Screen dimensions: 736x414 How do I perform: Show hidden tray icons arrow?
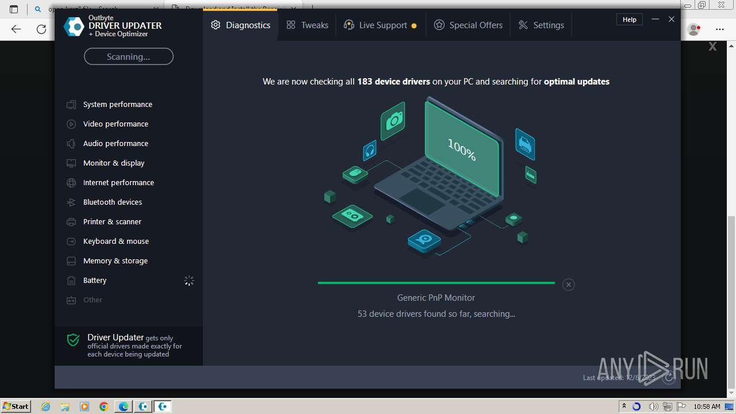624,407
